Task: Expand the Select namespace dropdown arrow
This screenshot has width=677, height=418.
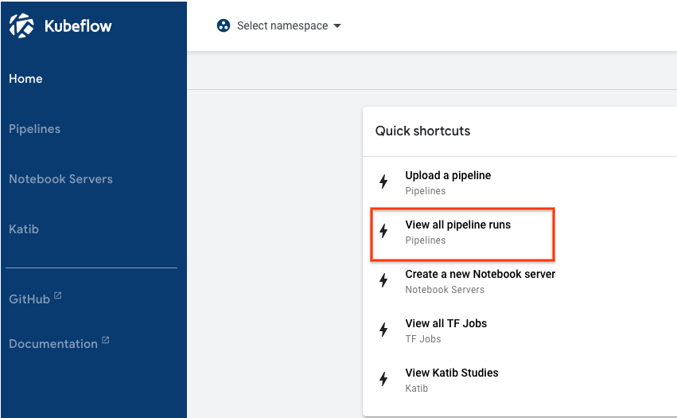Action: (337, 26)
